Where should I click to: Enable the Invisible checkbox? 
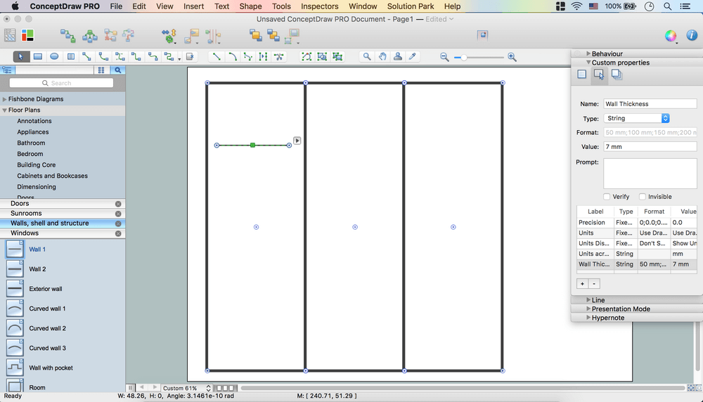642,197
